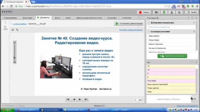
Task: Collapse the chat panel chevron
Action: click(x=192, y=62)
